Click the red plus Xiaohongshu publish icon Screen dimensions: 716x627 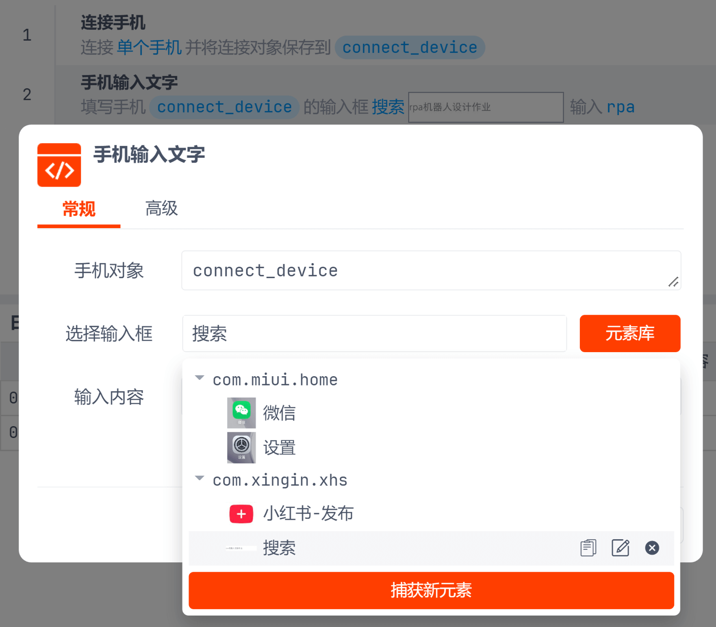click(x=241, y=514)
